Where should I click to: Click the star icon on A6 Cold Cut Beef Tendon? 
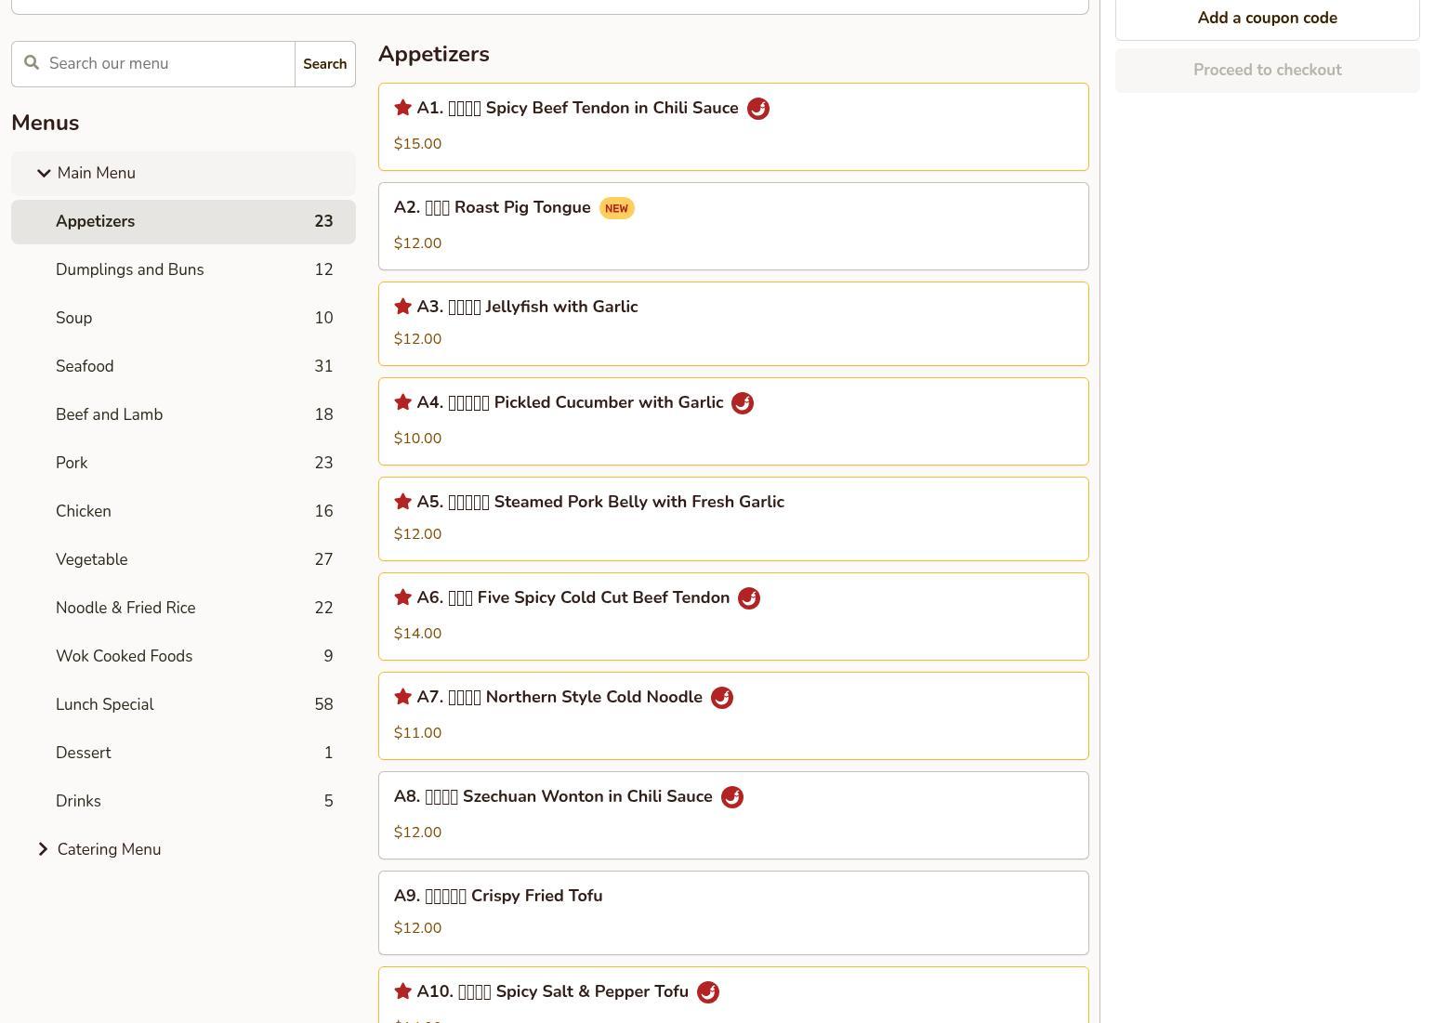pyautogui.click(x=402, y=597)
